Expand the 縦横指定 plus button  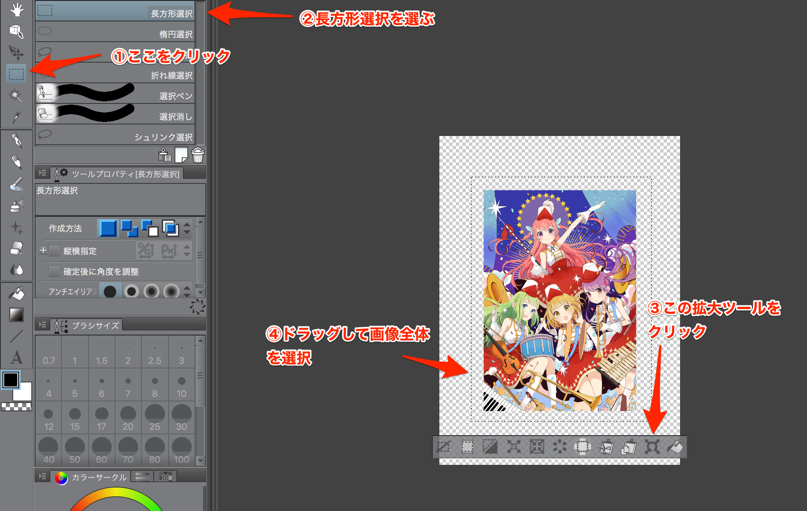(x=43, y=250)
